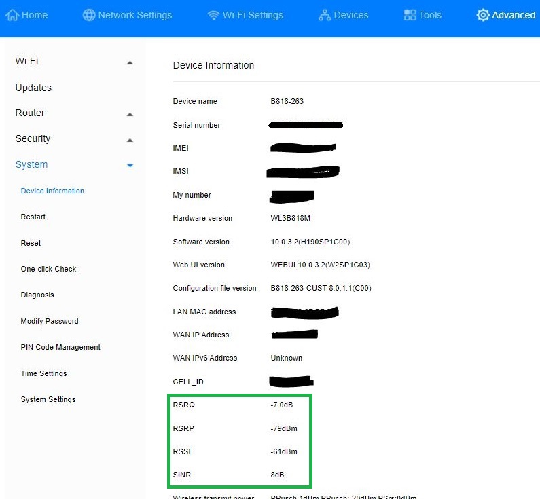Click the Network Settings globe icon

tap(89, 15)
